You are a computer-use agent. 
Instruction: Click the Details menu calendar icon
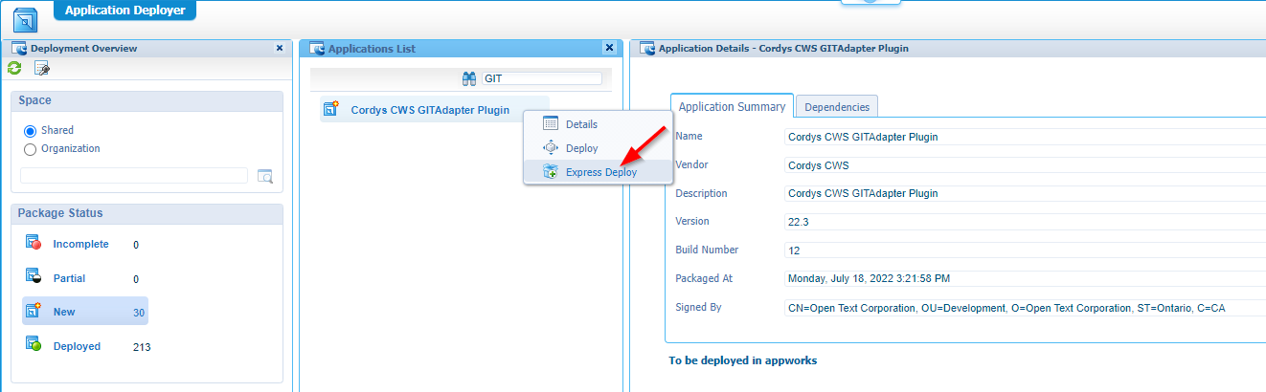[x=551, y=123]
